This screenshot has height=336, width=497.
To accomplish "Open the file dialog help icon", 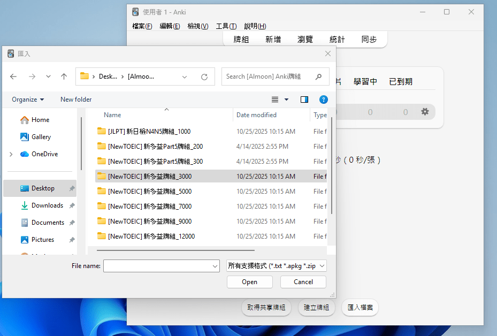I will pyautogui.click(x=323, y=100).
